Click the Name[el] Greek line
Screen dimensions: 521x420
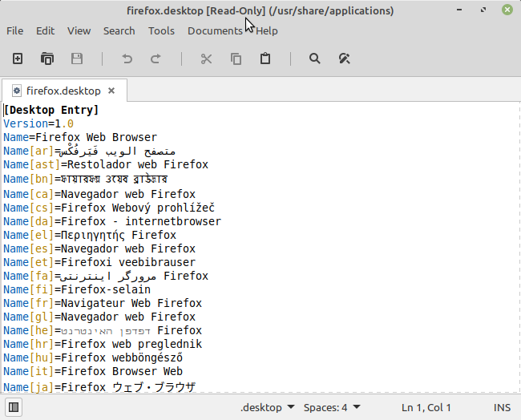point(90,235)
